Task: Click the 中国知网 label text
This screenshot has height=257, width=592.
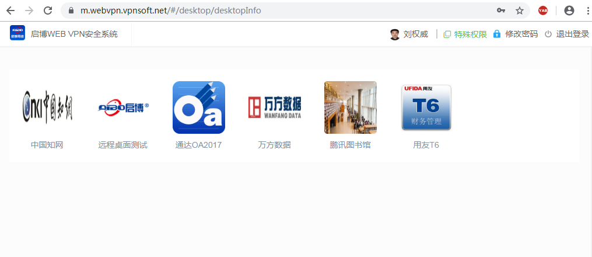Action: coord(47,145)
